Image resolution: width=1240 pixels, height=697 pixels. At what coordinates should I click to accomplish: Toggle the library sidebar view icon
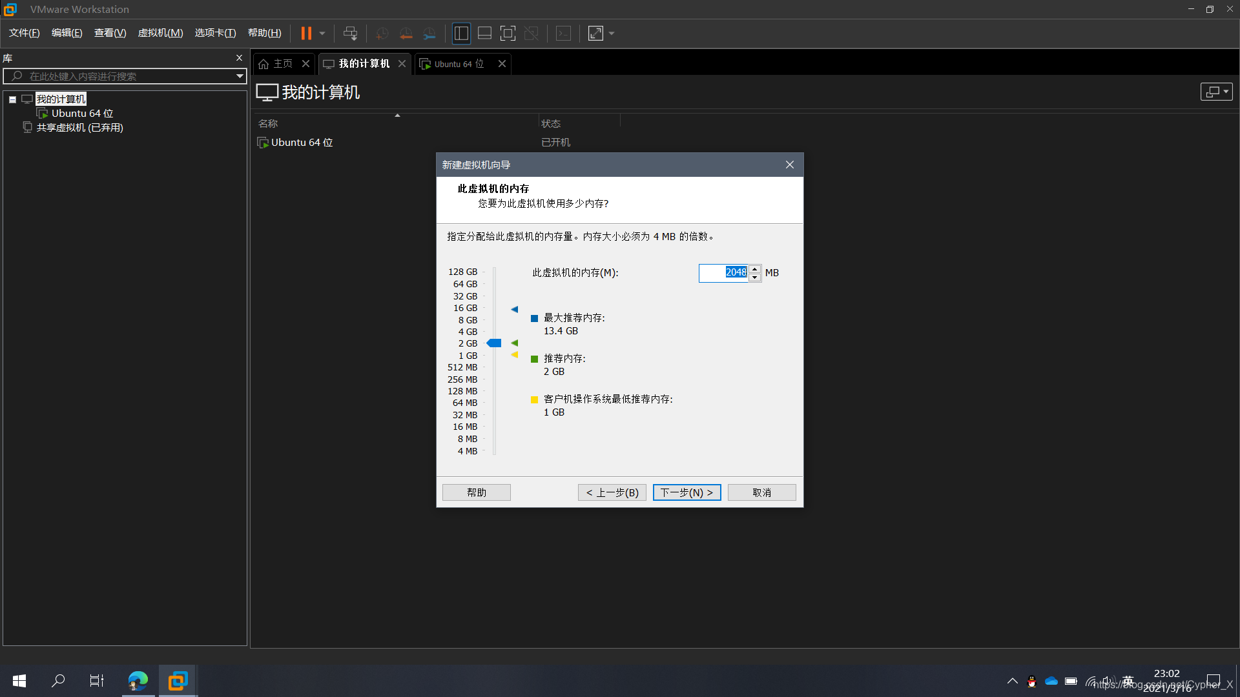pyautogui.click(x=461, y=33)
